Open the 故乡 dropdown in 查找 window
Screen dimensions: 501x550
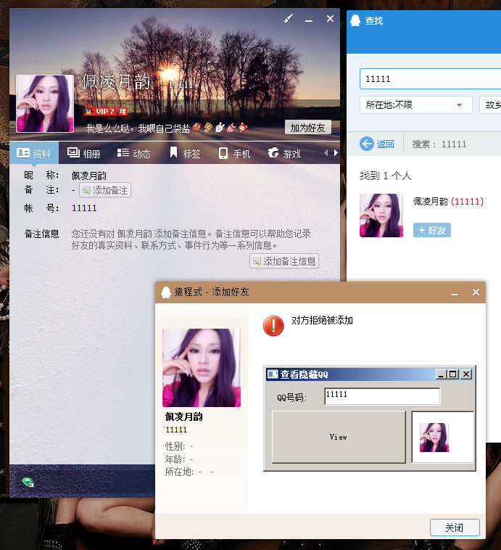(x=490, y=105)
